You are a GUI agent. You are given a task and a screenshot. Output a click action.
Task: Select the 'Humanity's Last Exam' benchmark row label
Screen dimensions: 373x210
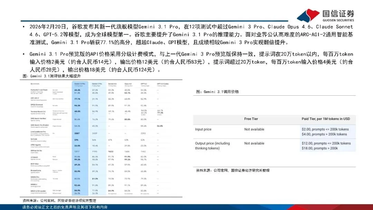pos(39,90)
